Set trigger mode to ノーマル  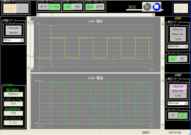pos(55,7)
